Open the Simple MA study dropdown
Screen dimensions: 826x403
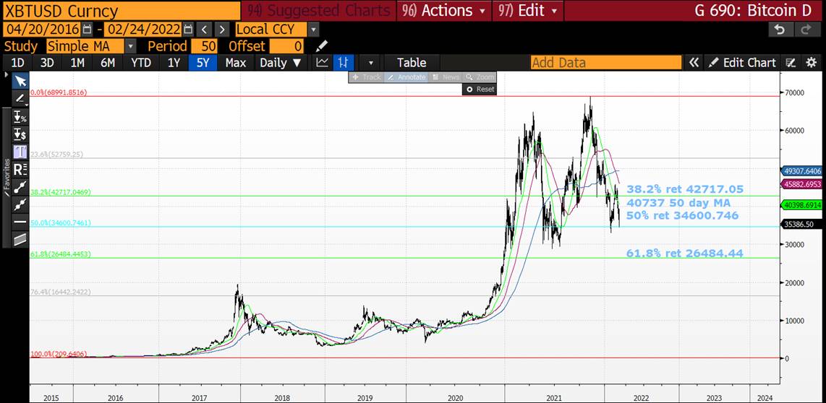pyautogui.click(x=130, y=46)
